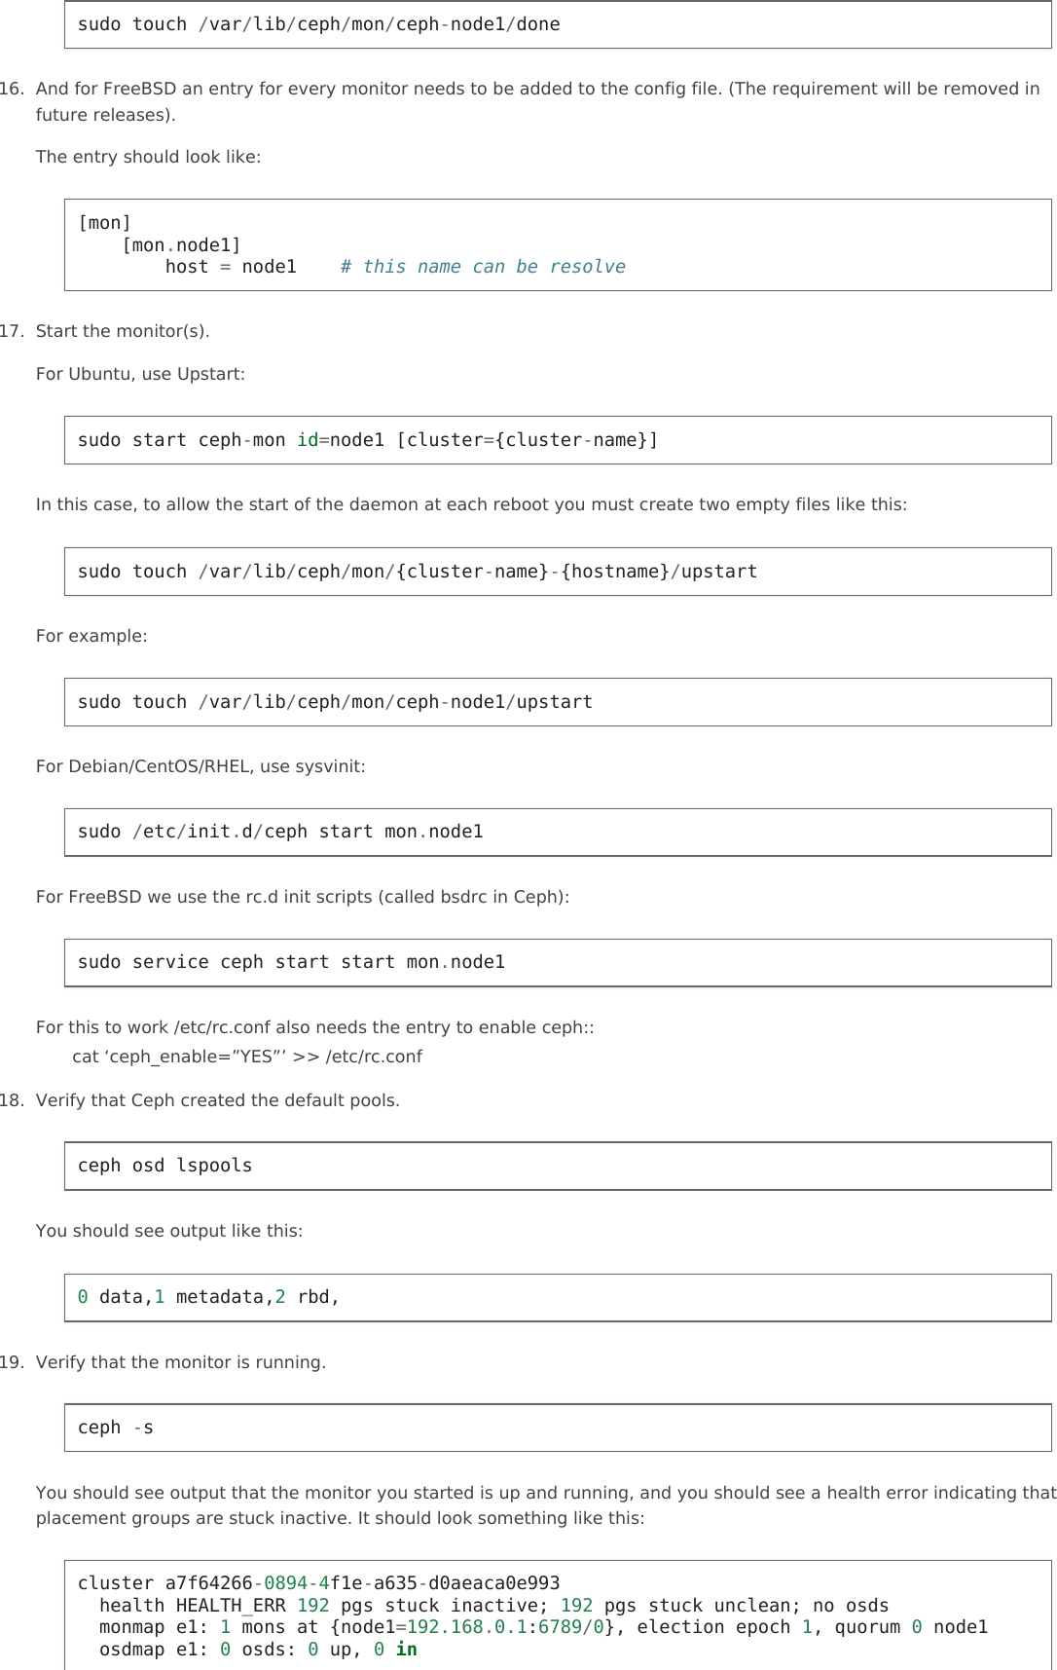1057x1670 pixels.
Task: Click the 'For Ubuntu, use Upstart:' text
Action: coord(140,374)
